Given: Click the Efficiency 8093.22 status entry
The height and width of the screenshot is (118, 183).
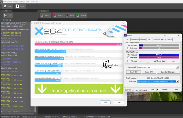Looking at the screenshot, I should pyautogui.click(x=70, y=117).
